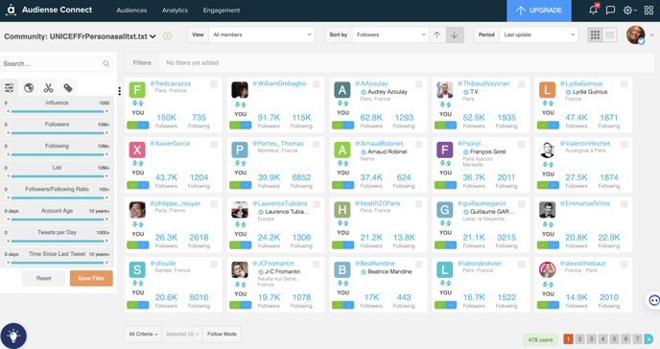Select the AAzoulay card checkbox
Image resolution: width=660 pixels, height=349 pixels.
click(419, 84)
